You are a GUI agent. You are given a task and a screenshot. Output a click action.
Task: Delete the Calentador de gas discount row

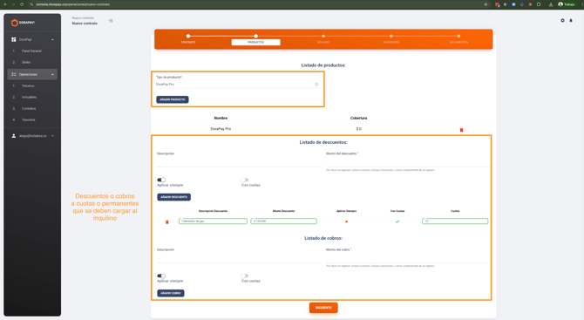(x=166, y=222)
